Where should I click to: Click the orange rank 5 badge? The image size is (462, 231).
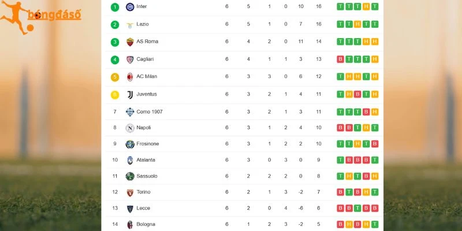(x=115, y=77)
